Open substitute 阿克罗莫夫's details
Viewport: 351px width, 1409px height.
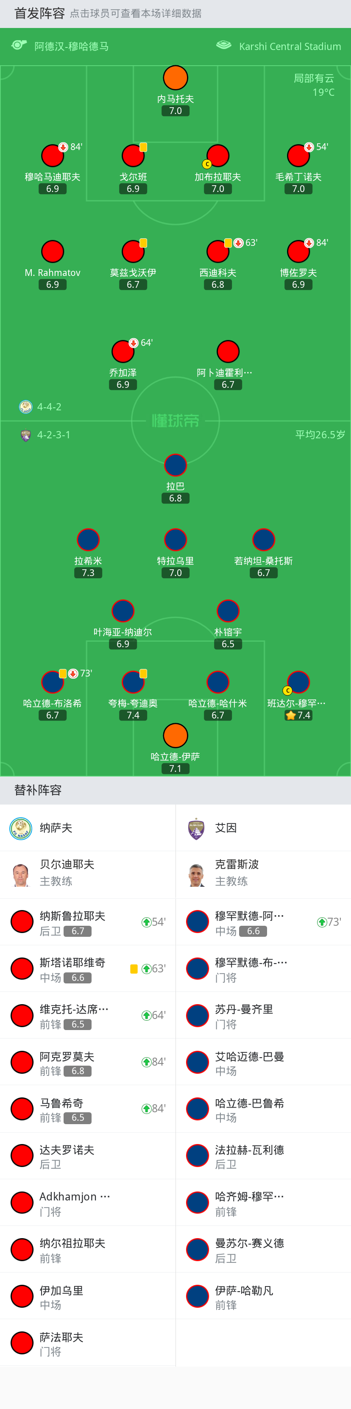coord(87,1062)
